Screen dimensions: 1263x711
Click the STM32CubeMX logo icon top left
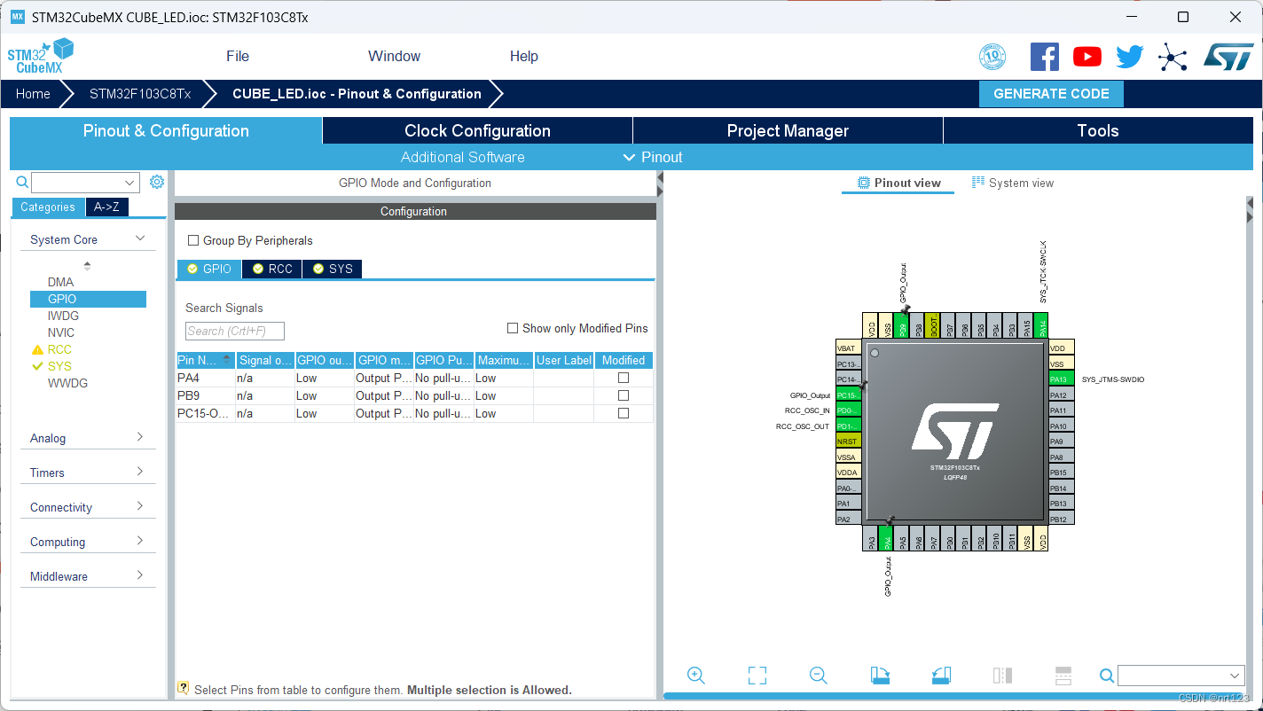40,55
